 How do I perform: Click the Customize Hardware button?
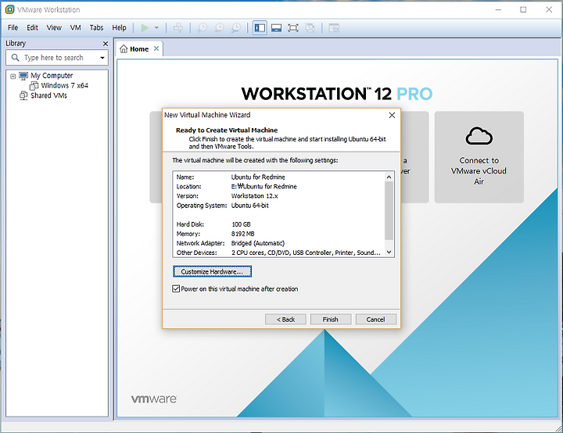(x=212, y=272)
